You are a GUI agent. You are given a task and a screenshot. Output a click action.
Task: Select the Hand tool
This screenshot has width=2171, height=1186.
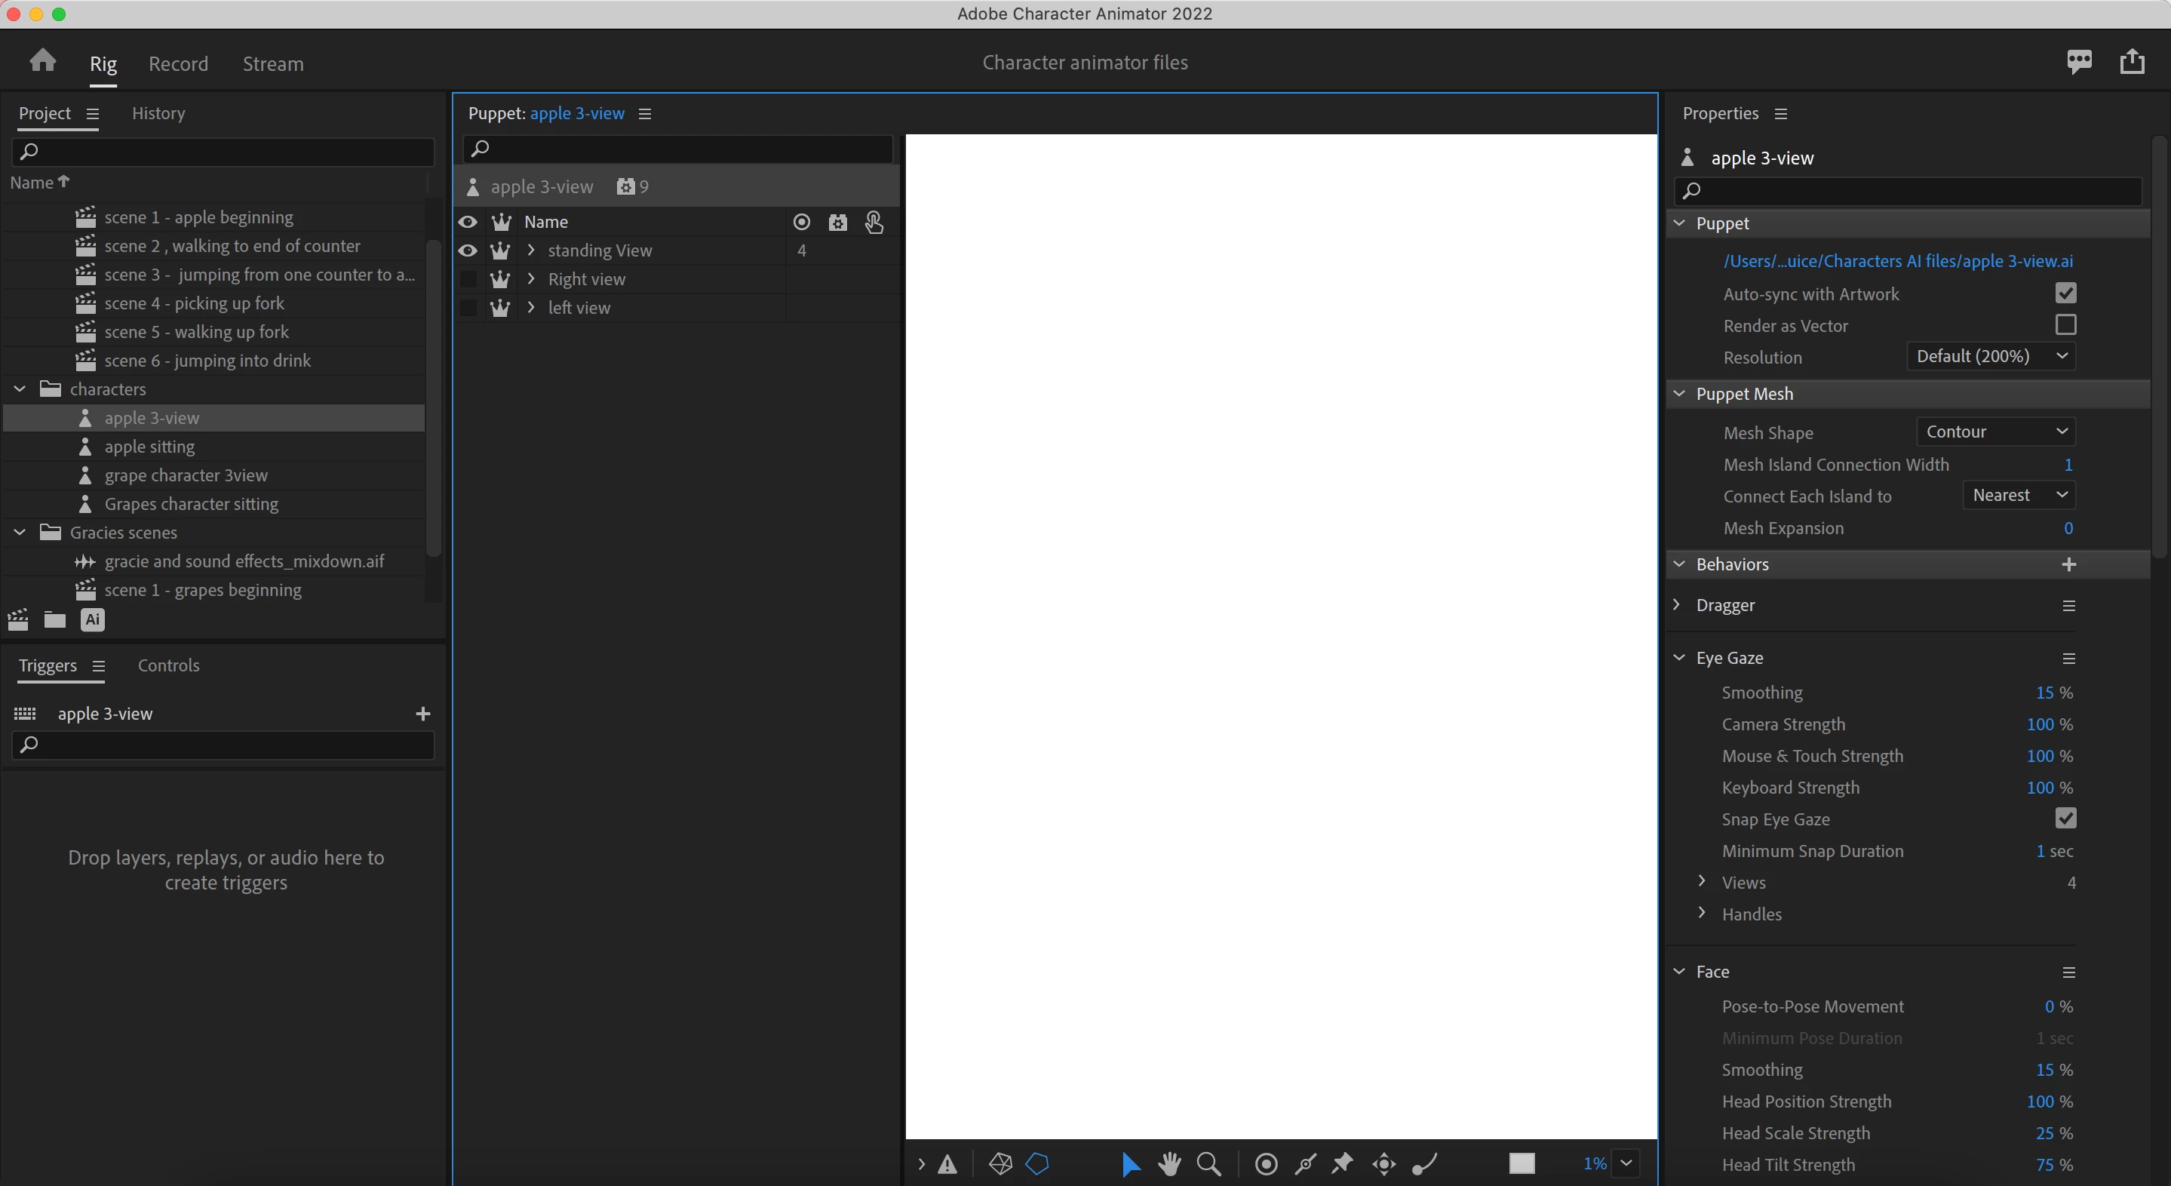pos(1169,1164)
